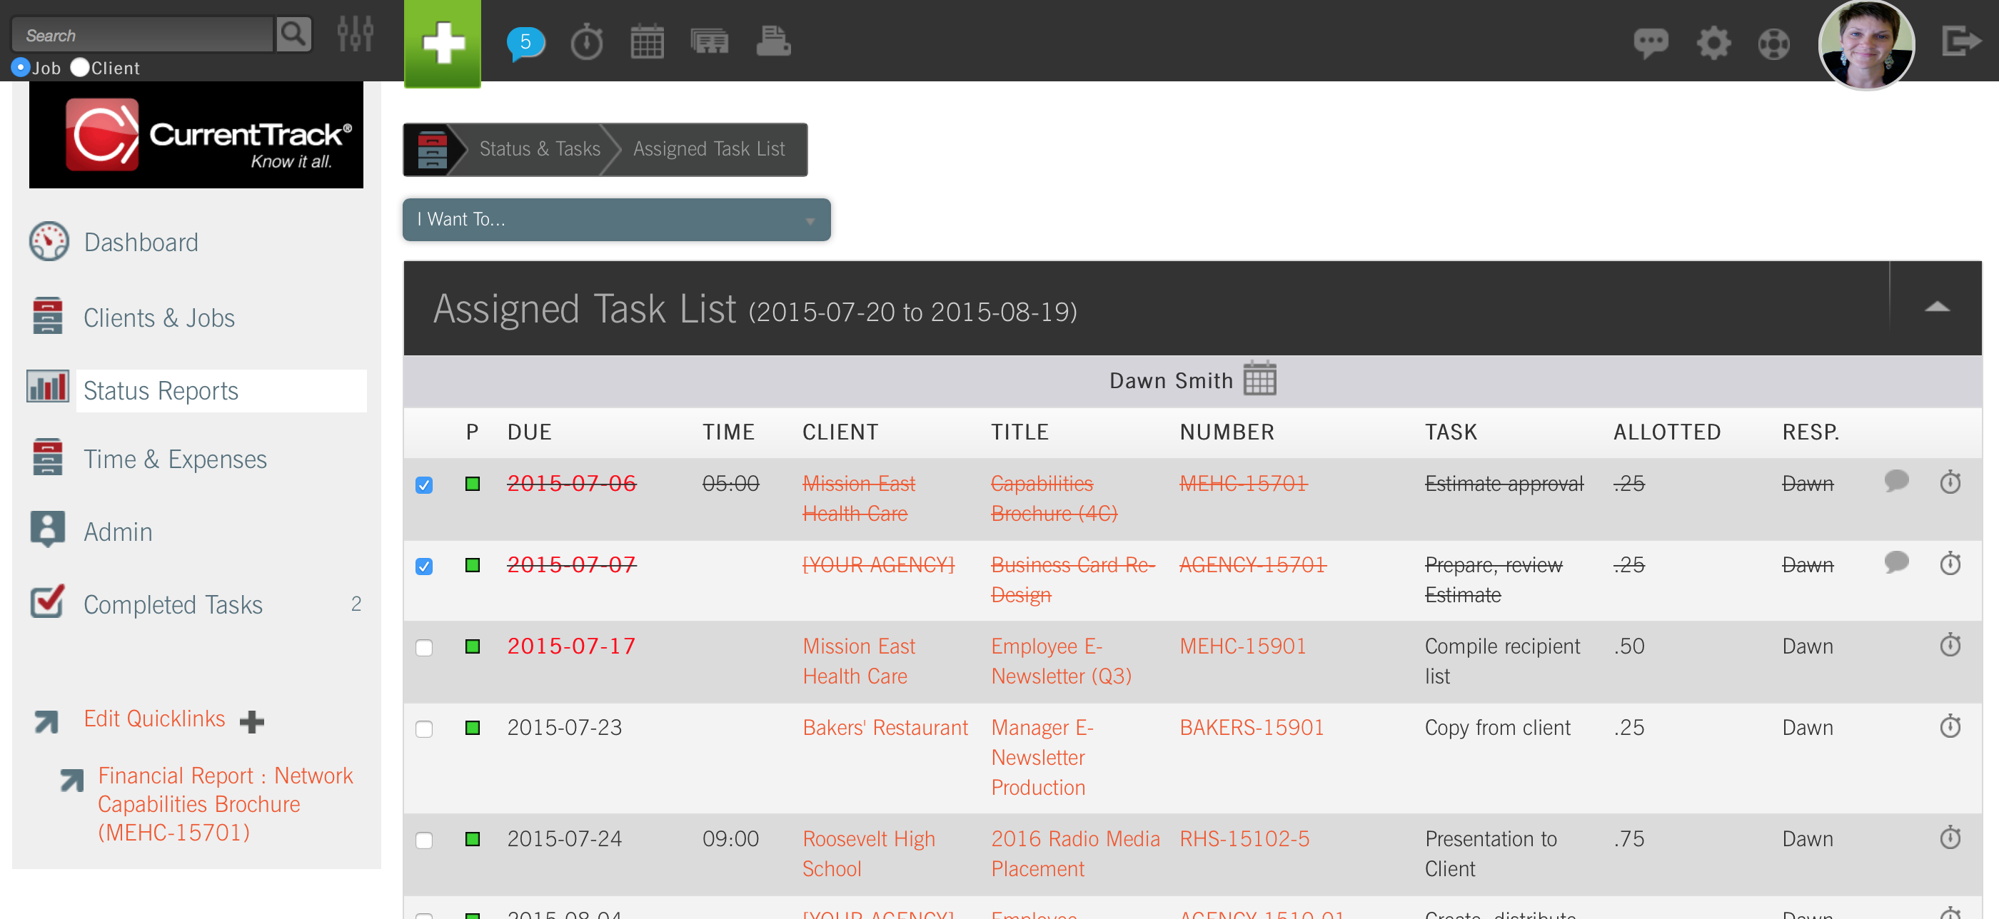Image resolution: width=1999 pixels, height=919 pixels.
Task: Open the help lifesaver icon
Action: click(x=1774, y=44)
